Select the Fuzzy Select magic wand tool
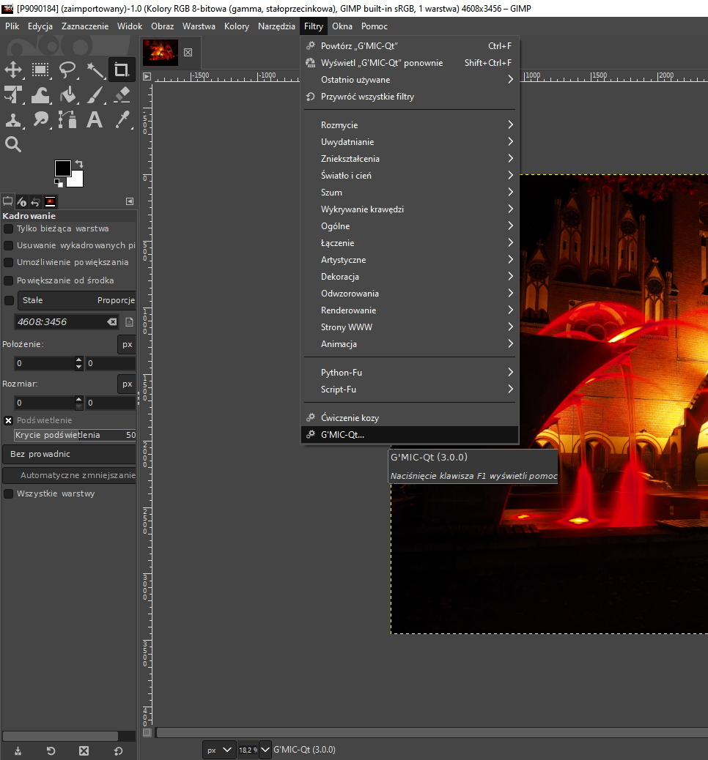 click(x=95, y=70)
